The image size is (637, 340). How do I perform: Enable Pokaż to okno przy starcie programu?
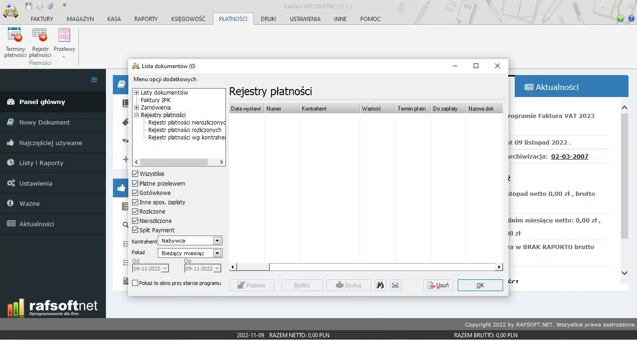click(135, 283)
